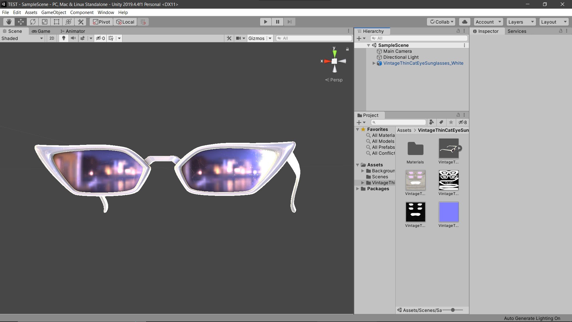The image size is (572, 322).
Task: Click the Hierarchy create plus button
Action: point(361,38)
